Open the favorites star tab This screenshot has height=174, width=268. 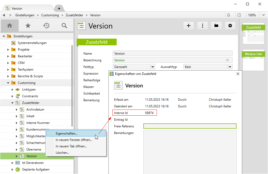[x=28, y=26]
